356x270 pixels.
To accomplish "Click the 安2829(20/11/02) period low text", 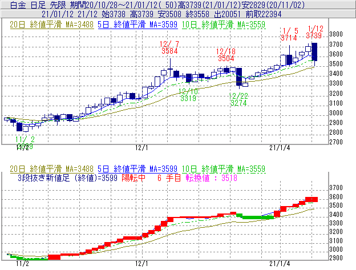I will click(273, 5).
